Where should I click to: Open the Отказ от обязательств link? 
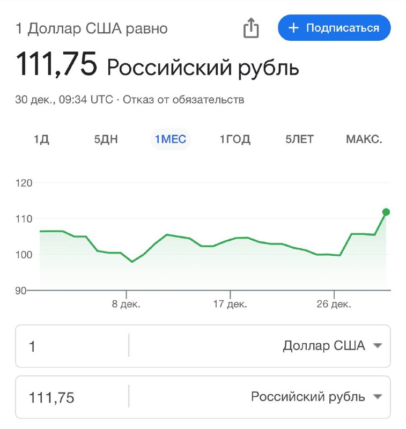point(183,100)
